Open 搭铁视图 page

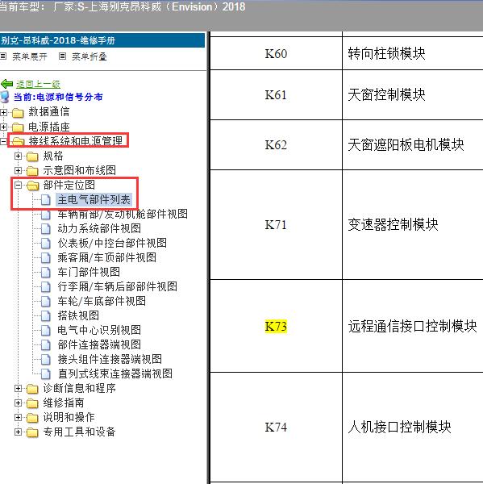[x=78, y=315]
